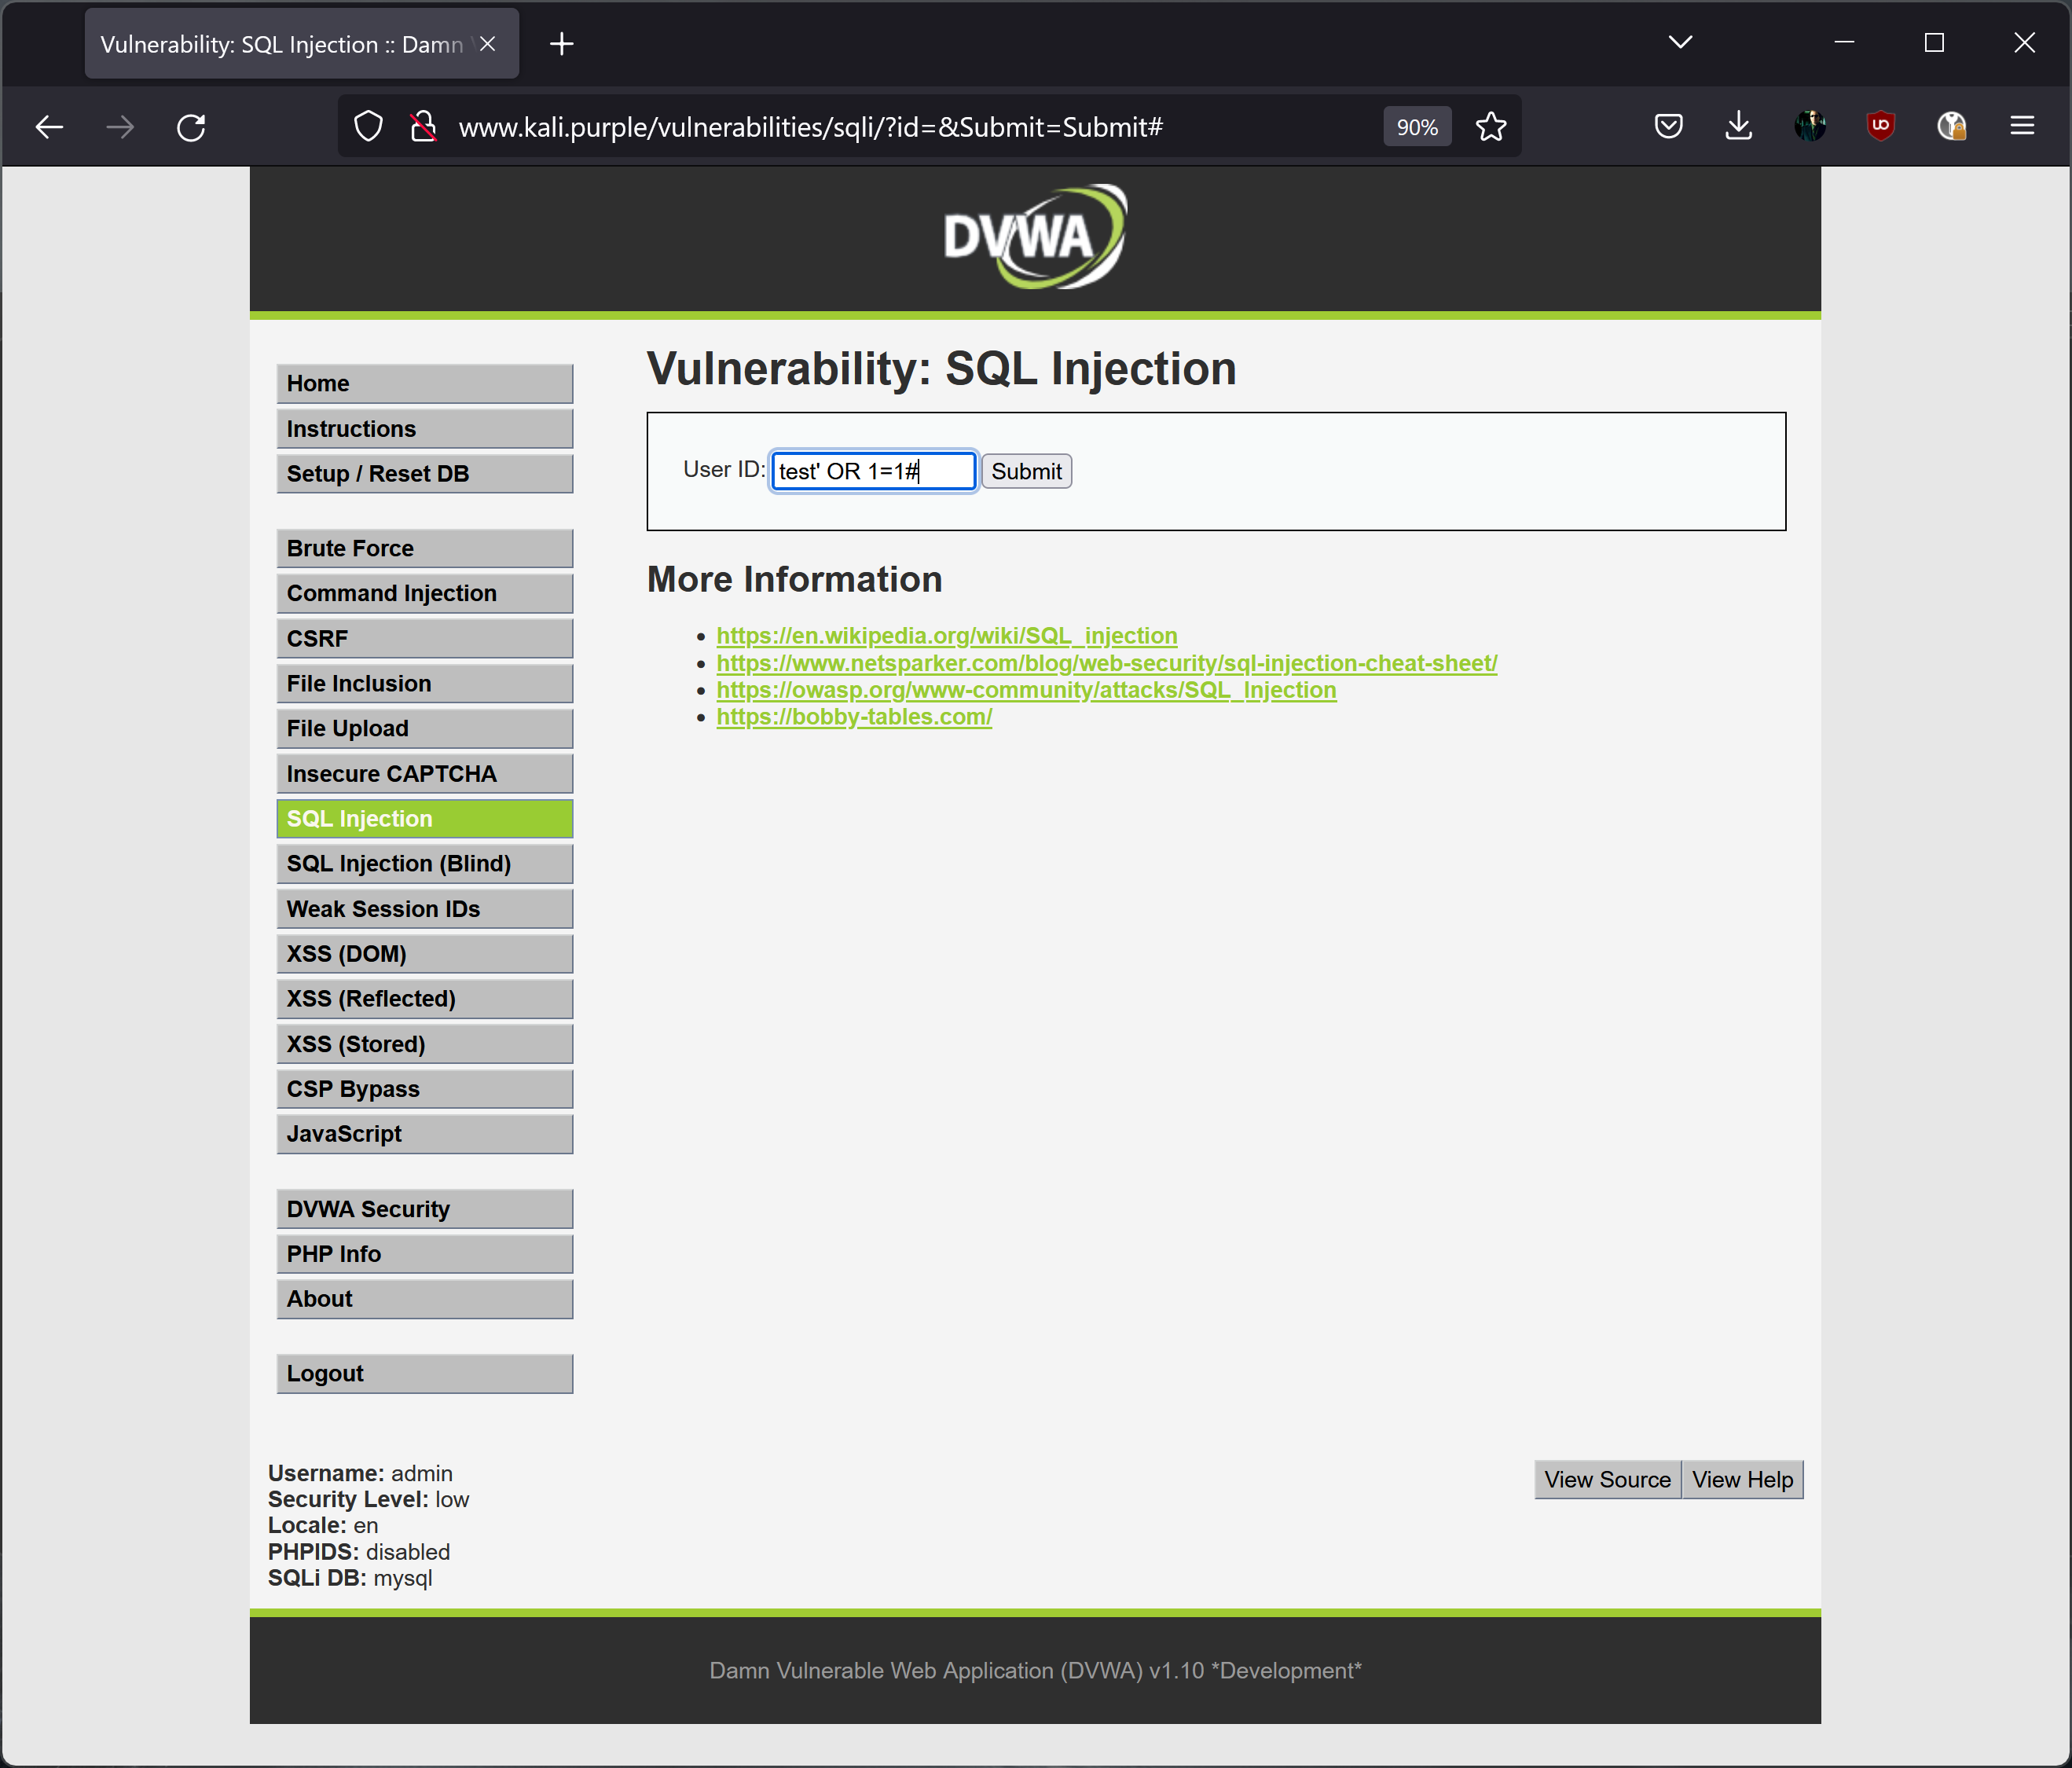The width and height of the screenshot is (2072, 1768).
Task: Focus the User ID text field
Action: pyautogui.click(x=873, y=471)
